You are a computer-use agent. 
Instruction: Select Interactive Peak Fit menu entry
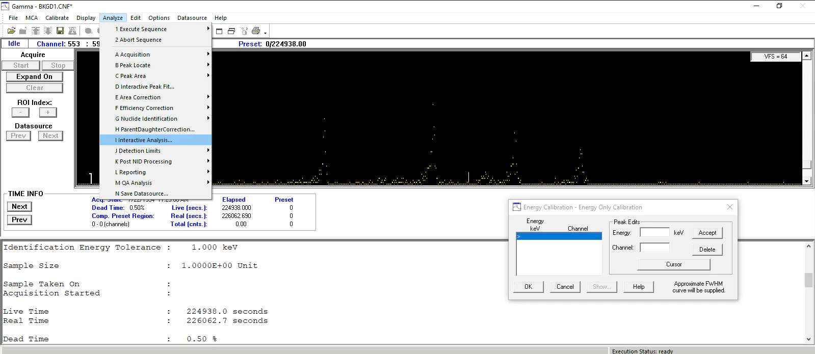tap(155, 87)
